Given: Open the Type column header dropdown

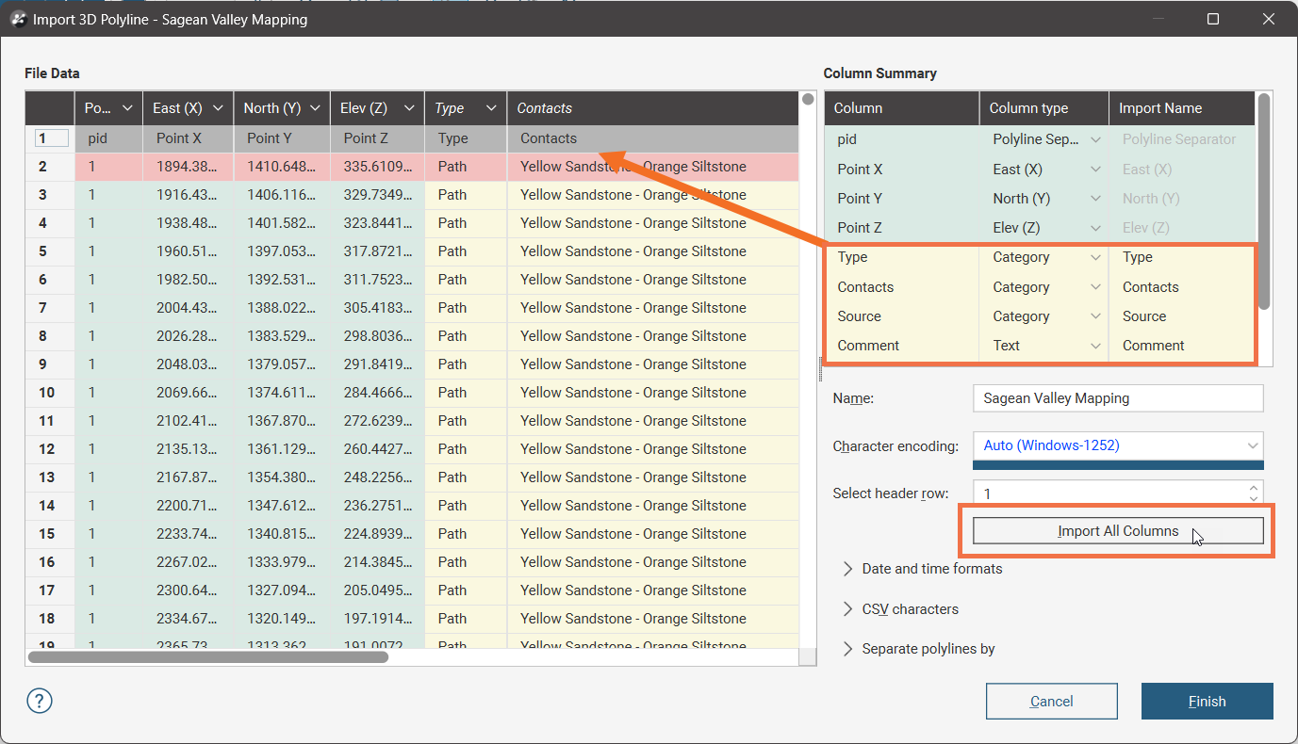Looking at the screenshot, I should (x=491, y=108).
